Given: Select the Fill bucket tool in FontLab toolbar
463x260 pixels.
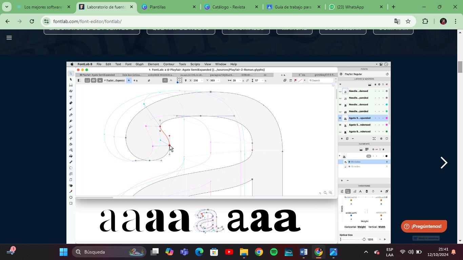Looking at the screenshot, I should [71, 156].
